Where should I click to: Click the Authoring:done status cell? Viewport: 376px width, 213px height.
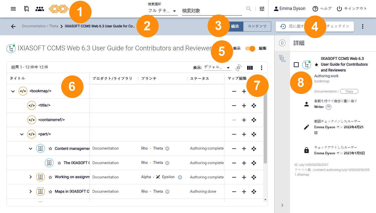pos(203,191)
